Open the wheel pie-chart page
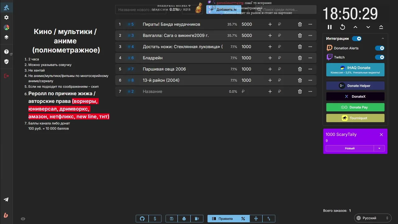The width and height of the screenshot is (398, 224). (6, 27)
